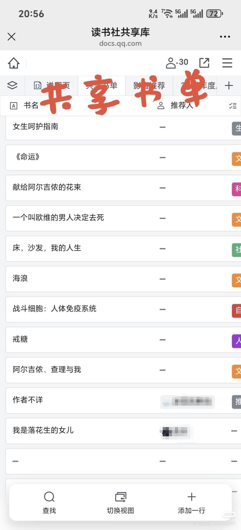Tap 切换视图 switch view icon
Image resolution: width=241 pixels, height=530 pixels.
(120, 503)
